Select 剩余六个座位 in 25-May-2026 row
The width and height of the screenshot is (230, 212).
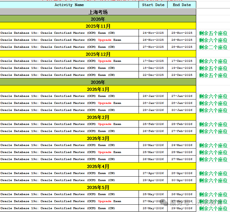point(213,194)
